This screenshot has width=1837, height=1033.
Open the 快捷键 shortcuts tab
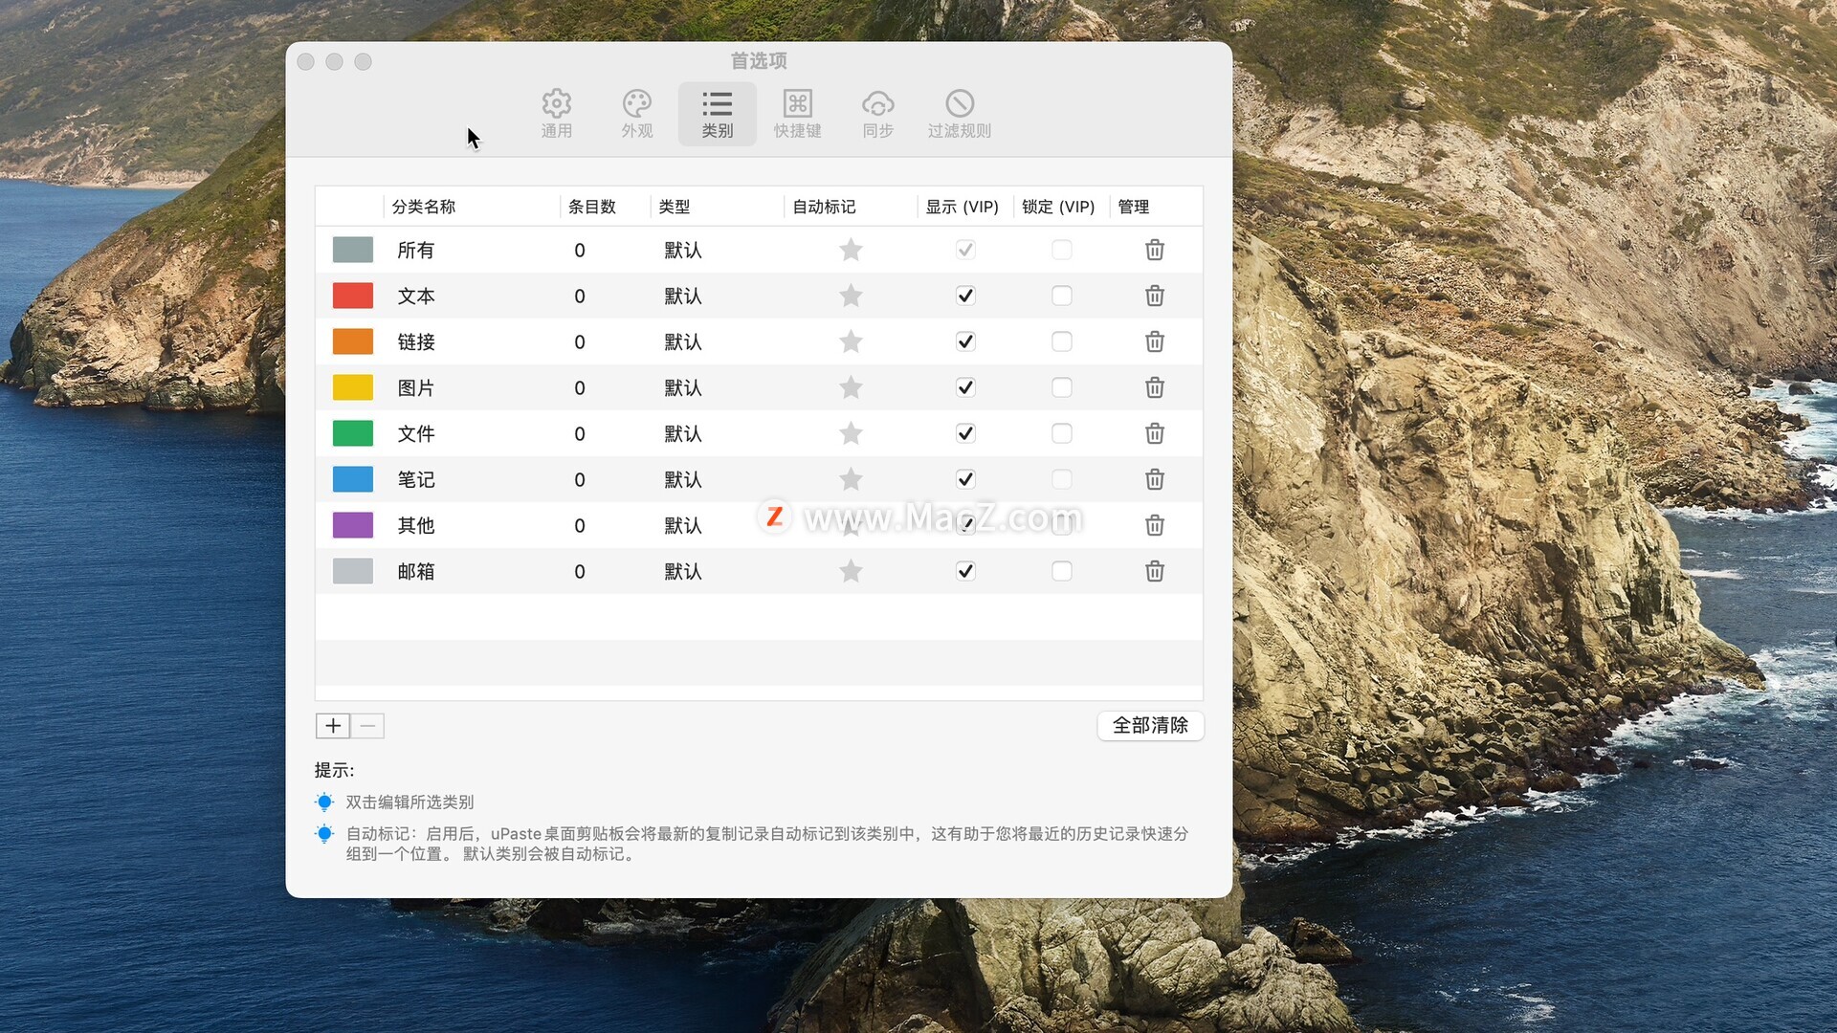point(797,114)
